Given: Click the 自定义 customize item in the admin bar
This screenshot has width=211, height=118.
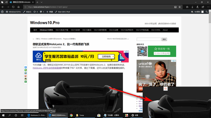Looking at the screenshot, I should tap(27, 12).
